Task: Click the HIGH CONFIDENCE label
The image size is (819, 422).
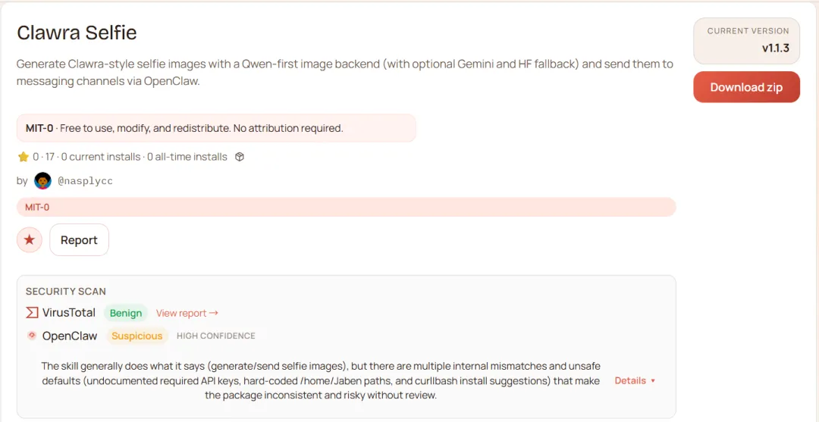Action: [216, 336]
